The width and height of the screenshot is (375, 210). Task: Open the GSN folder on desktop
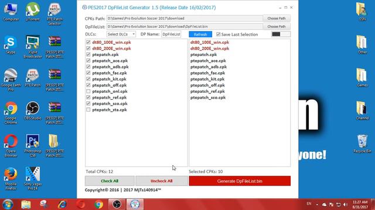[362, 12]
